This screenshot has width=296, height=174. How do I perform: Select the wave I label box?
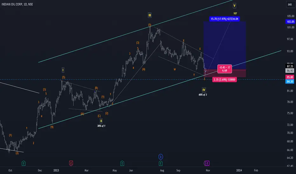(63, 70)
